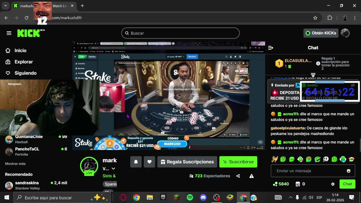Collapse the chat panel arrow icon

tap(271, 48)
